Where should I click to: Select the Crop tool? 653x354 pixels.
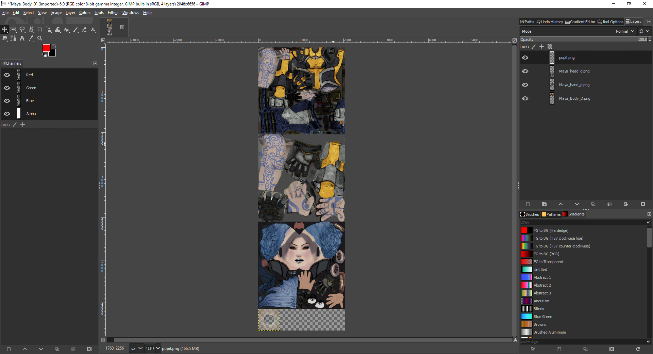40,30
